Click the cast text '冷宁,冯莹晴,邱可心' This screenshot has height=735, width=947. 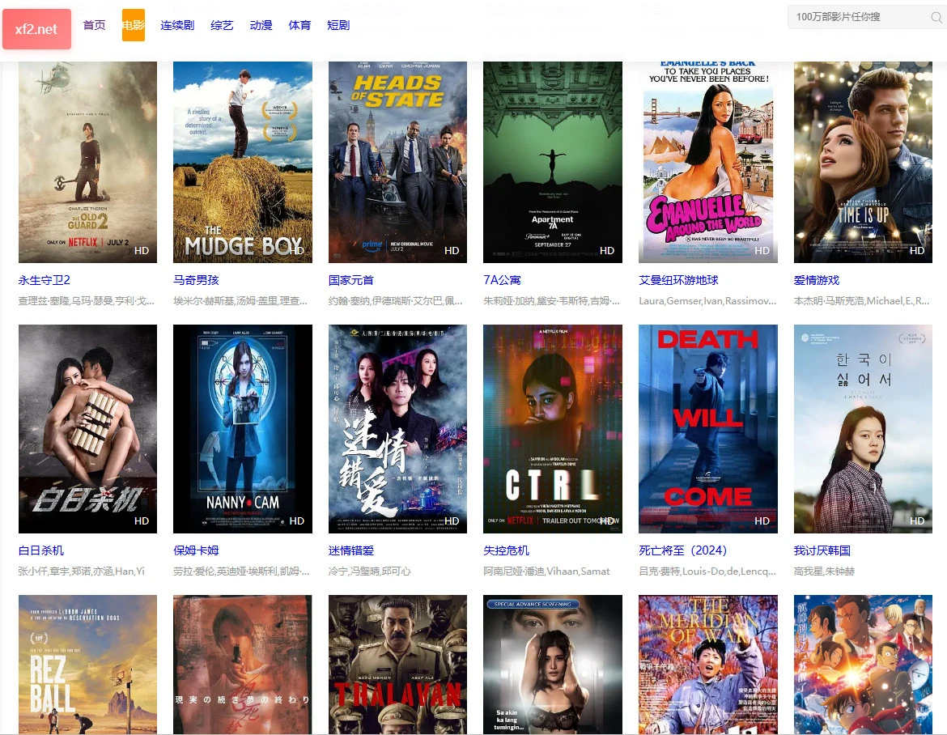click(x=370, y=571)
